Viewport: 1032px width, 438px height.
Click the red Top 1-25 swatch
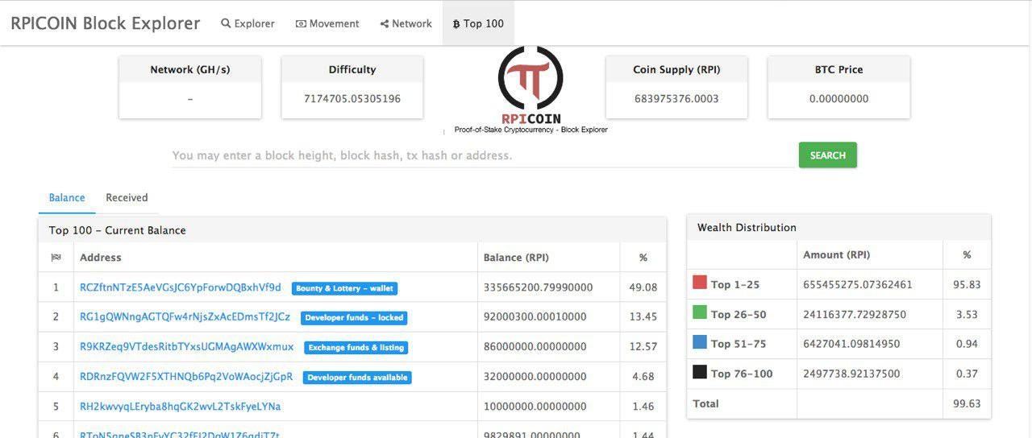click(700, 283)
